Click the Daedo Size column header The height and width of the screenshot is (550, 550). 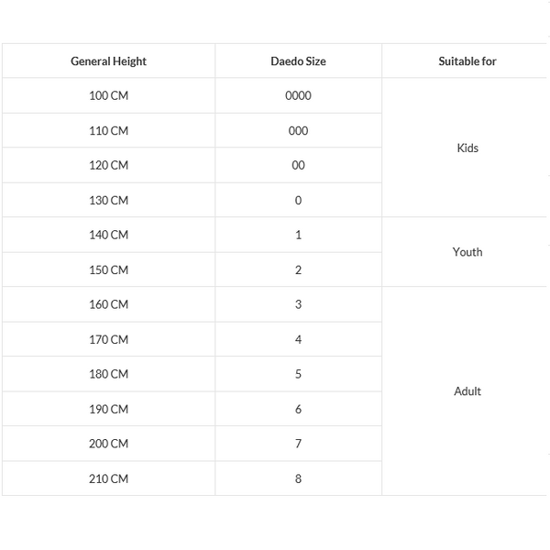click(x=298, y=61)
